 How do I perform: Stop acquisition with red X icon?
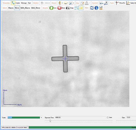click(x=59, y=8)
